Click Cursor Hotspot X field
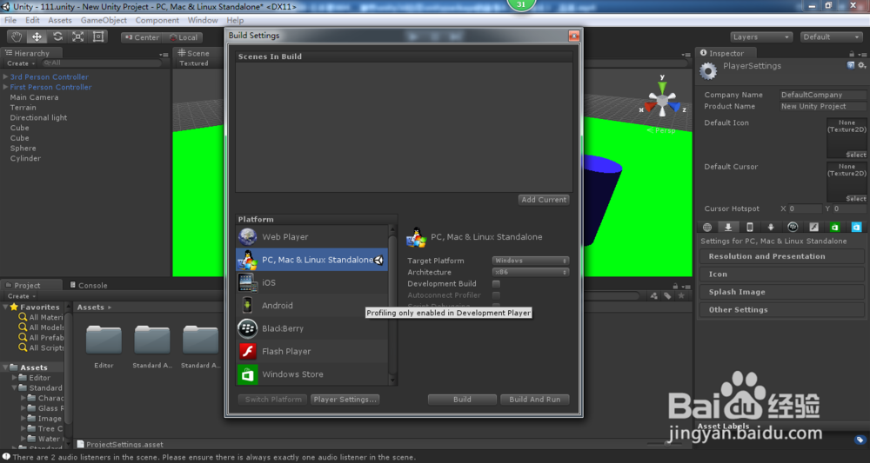870x463 pixels. point(805,208)
